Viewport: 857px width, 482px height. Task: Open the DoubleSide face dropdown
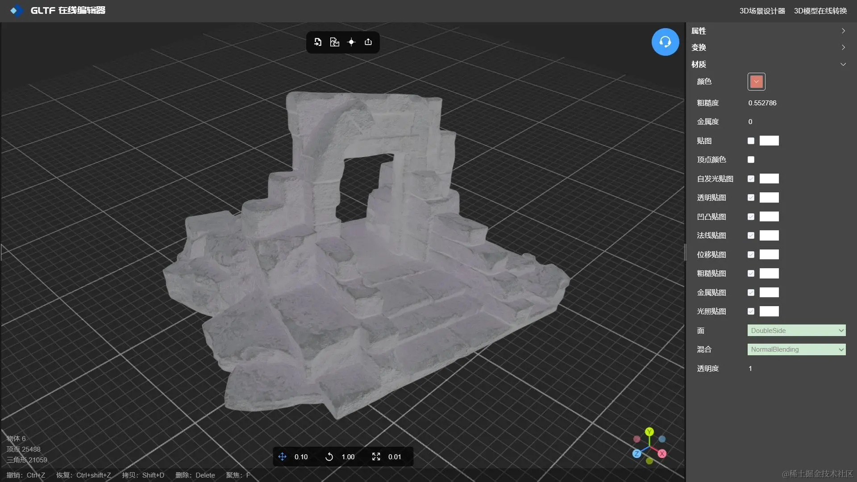pyautogui.click(x=796, y=331)
